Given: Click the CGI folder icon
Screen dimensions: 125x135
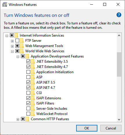Looking at the screenshot, I should coord(33,93).
